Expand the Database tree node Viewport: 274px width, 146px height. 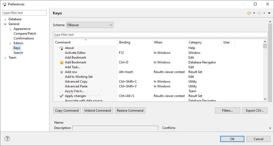5,19
